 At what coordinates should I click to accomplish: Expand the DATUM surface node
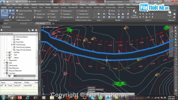pos(7,52)
